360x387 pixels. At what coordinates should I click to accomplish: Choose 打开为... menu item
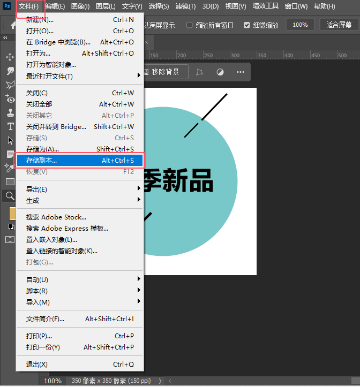click(80, 54)
